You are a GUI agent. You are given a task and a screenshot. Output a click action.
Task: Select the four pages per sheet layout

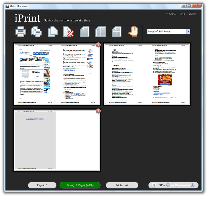pos(117,32)
